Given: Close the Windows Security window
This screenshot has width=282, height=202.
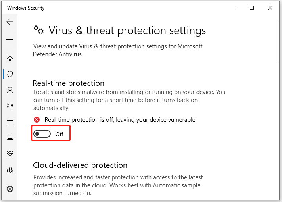Looking at the screenshot, I should (270, 8).
